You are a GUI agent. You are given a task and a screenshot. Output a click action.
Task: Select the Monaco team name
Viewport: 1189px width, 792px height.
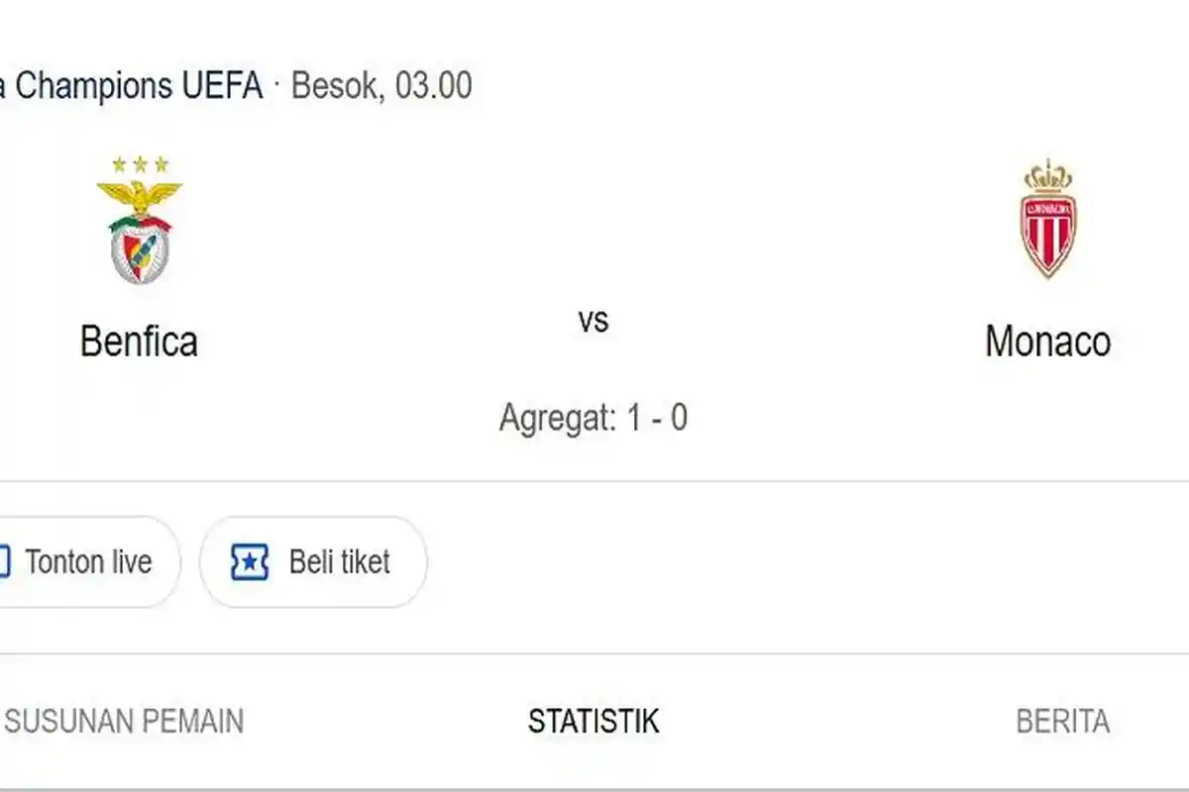click(1047, 342)
